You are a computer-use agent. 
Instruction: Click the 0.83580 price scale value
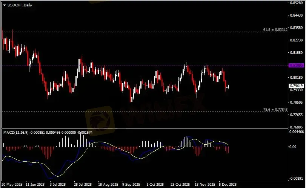pos(296,28)
